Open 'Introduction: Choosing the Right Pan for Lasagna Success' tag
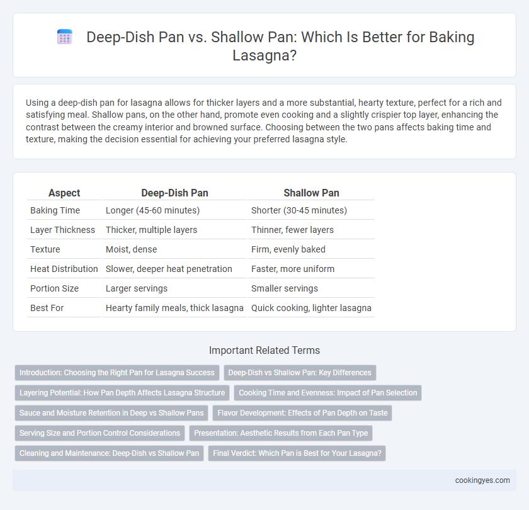This screenshot has width=529, height=510. point(117,373)
